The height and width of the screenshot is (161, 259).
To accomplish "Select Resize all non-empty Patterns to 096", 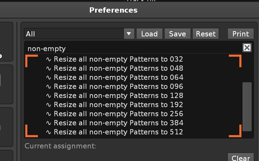I will point(118,86).
